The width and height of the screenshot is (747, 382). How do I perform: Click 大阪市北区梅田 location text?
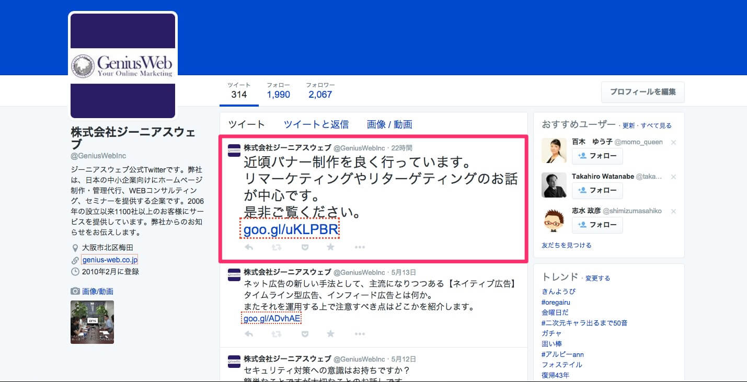pos(108,247)
